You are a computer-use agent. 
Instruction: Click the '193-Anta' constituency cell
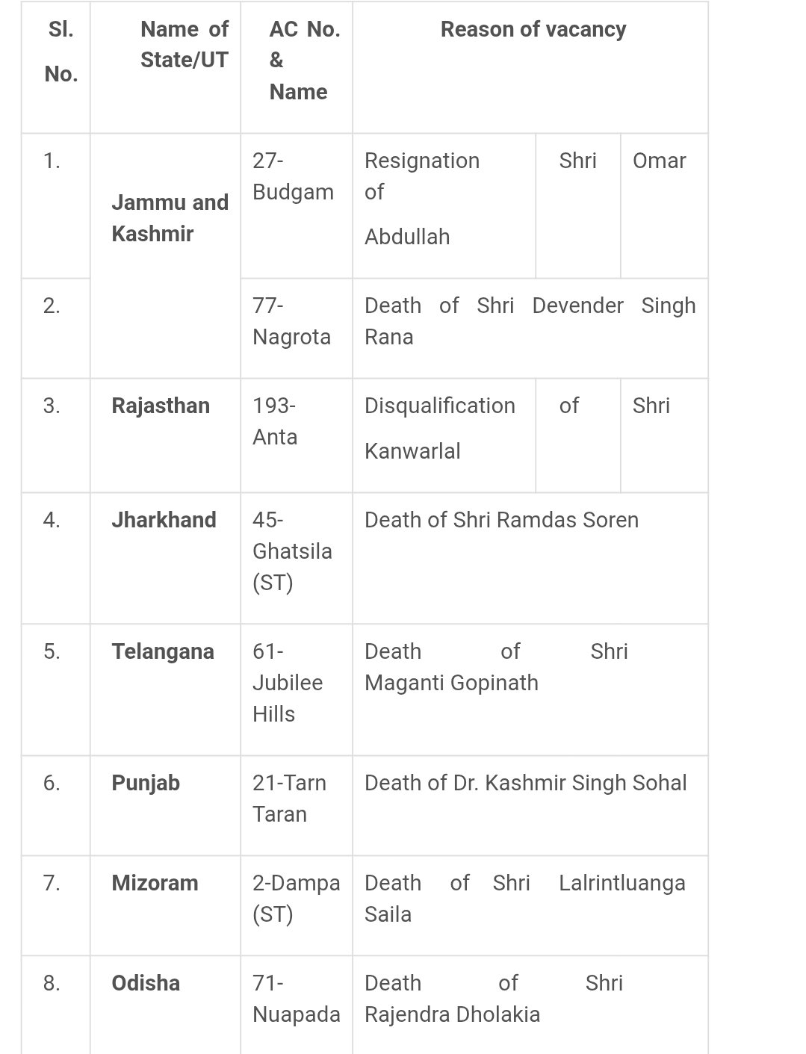pos(275,421)
